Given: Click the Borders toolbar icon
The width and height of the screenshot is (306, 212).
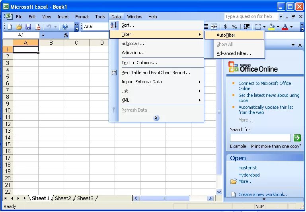Looking at the screenshot, I should 258,27.
